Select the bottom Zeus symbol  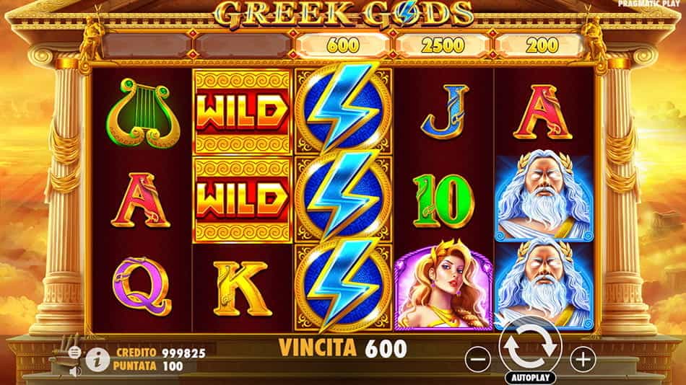pyautogui.click(x=544, y=284)
